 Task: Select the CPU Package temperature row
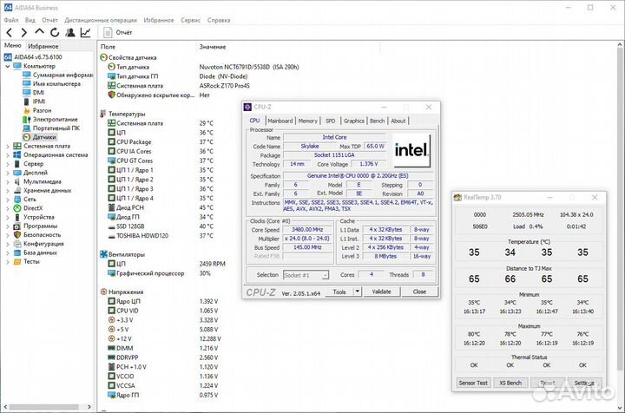160,141
